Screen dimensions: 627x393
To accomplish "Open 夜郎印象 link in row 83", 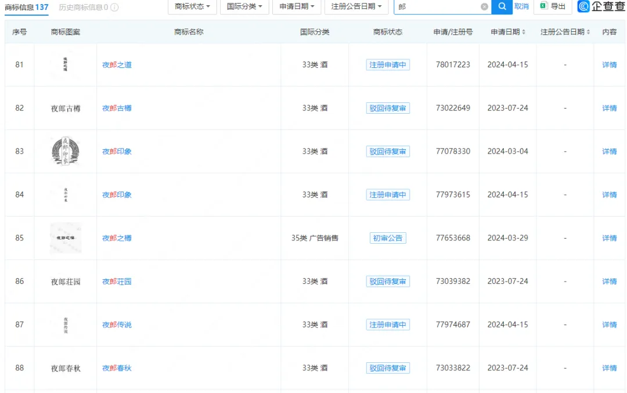I will click(x=117, y=152).
